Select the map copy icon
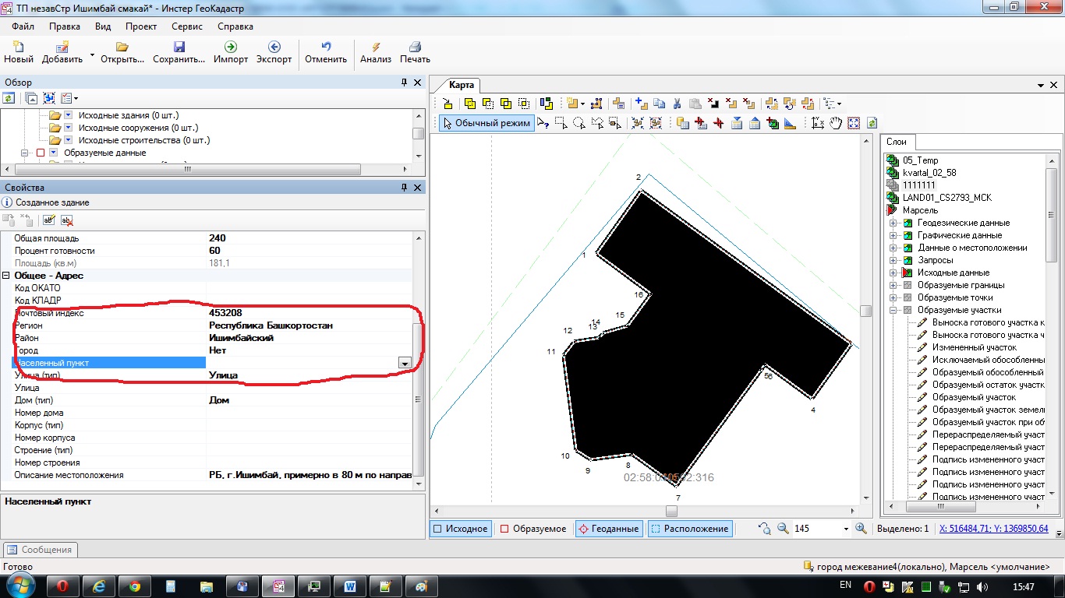 [x=659, y=104]
